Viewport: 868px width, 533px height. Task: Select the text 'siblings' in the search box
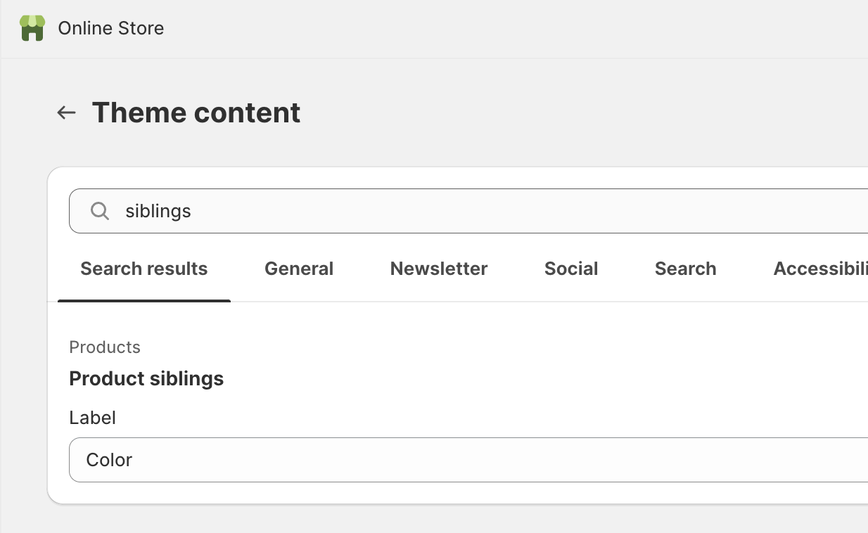(x=158, y=210)
